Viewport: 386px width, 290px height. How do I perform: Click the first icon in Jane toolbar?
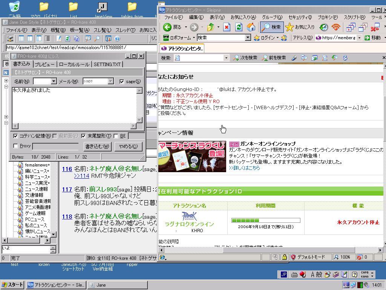[x=10, y=39]
